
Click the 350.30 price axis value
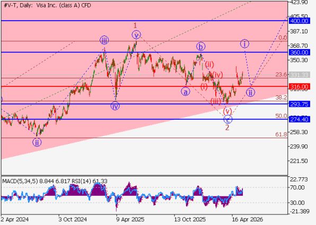pos(299,60)
